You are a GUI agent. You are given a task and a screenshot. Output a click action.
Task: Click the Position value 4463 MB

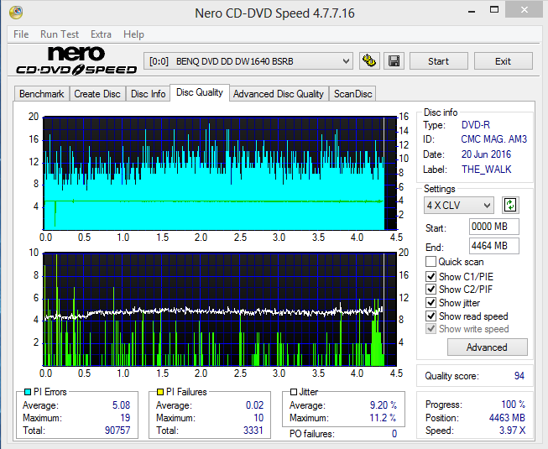[x=507, y=418]
